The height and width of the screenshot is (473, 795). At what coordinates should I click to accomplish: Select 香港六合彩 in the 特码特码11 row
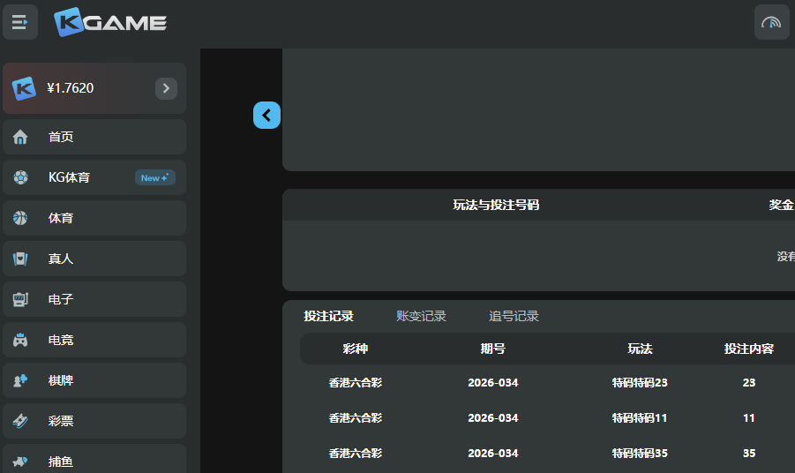pyautogui.click(x=355, y=418)
